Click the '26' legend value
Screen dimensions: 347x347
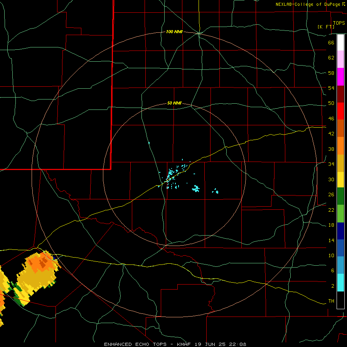pos(331,195)
